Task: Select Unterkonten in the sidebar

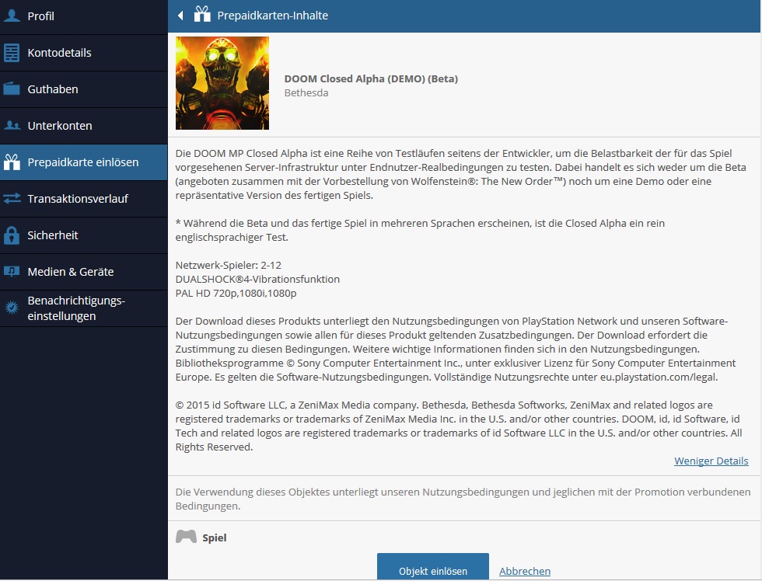Action: click(x=84, y=126)
